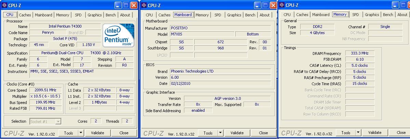The image size is (410, 139).
Task: Open the Tools dropdown arrow in the middle window
Action: 221,133
